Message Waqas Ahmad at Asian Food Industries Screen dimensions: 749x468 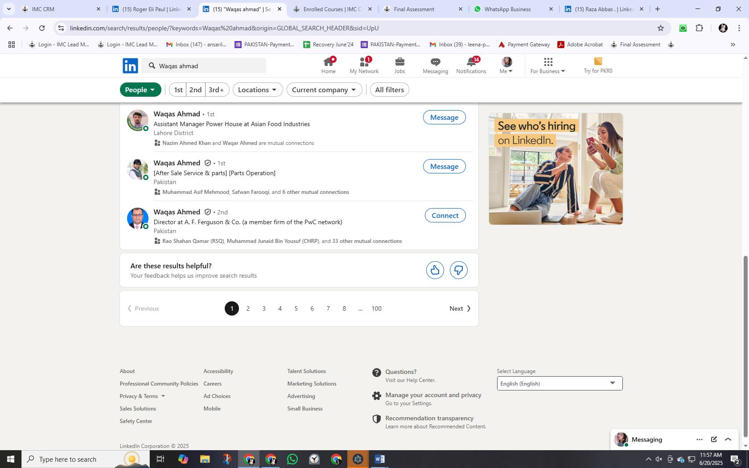pos(444,117)
